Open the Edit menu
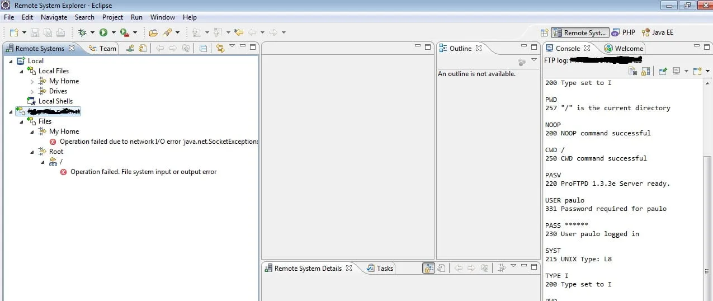 pos(27,17)
